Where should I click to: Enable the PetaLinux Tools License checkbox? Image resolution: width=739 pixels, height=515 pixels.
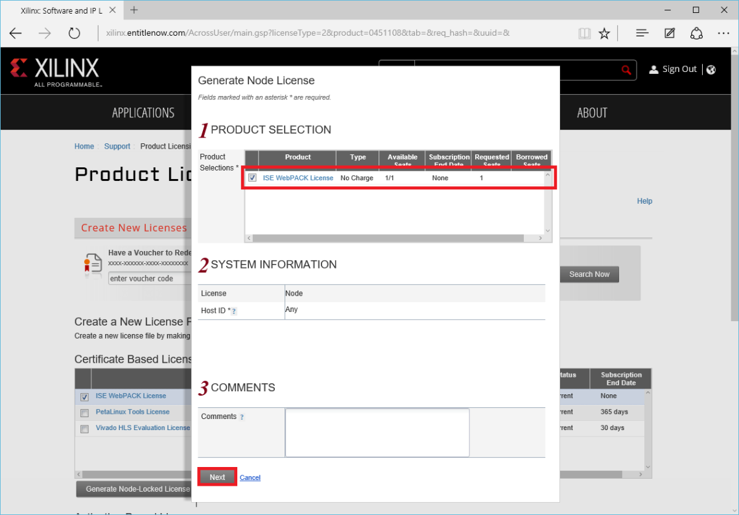coord(84,412)
